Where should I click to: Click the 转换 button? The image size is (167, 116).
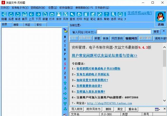pos(106,38)
